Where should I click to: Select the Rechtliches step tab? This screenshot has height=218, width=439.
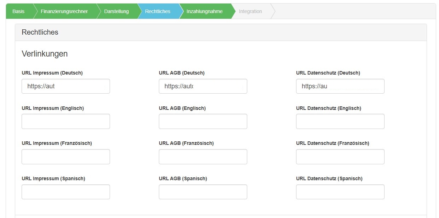coord(157,11)
